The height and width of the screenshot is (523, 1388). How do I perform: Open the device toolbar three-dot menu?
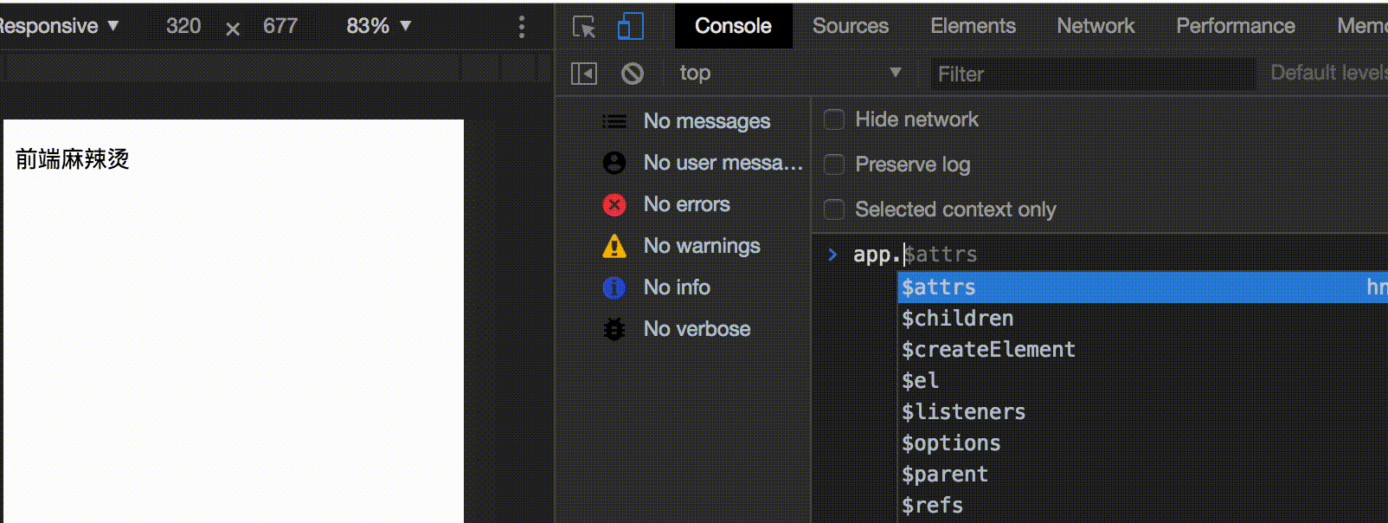coord(521,27)
